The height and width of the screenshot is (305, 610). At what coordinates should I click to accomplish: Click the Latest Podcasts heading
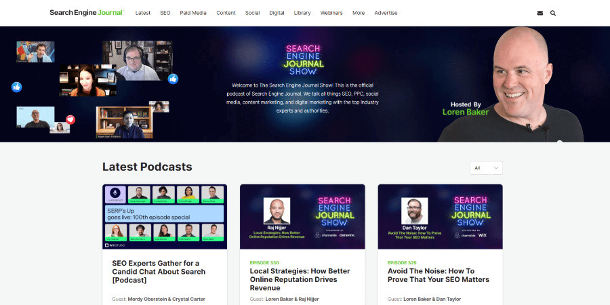147,167
